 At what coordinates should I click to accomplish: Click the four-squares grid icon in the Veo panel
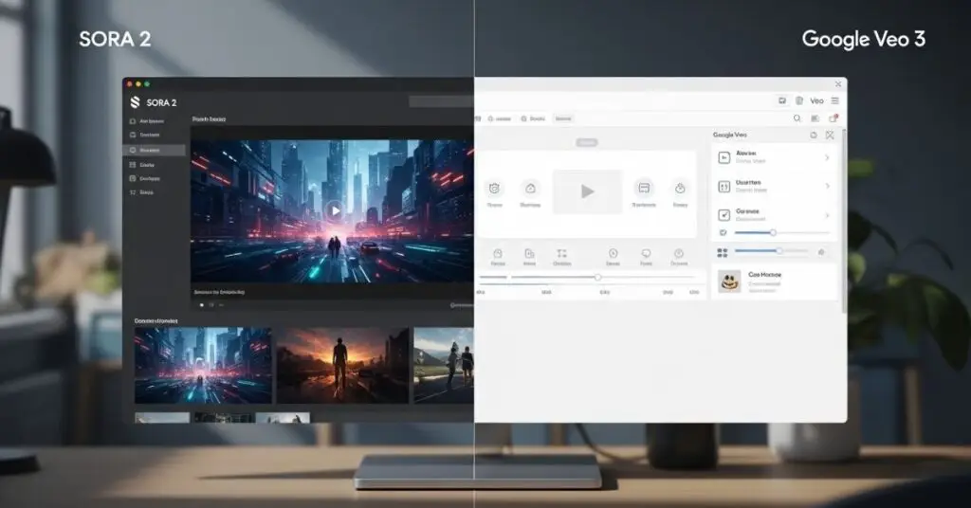pos(722,252)
